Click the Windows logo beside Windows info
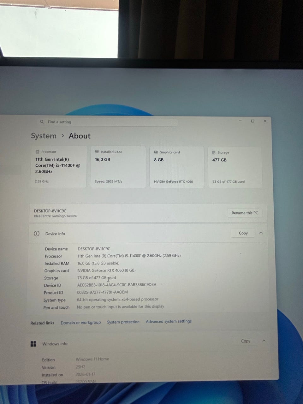The height and width of the screenshot is (404, 303). pyautogui.click(x=33, y=344)
